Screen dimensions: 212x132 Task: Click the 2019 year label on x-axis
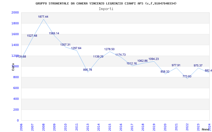point(154,127)
